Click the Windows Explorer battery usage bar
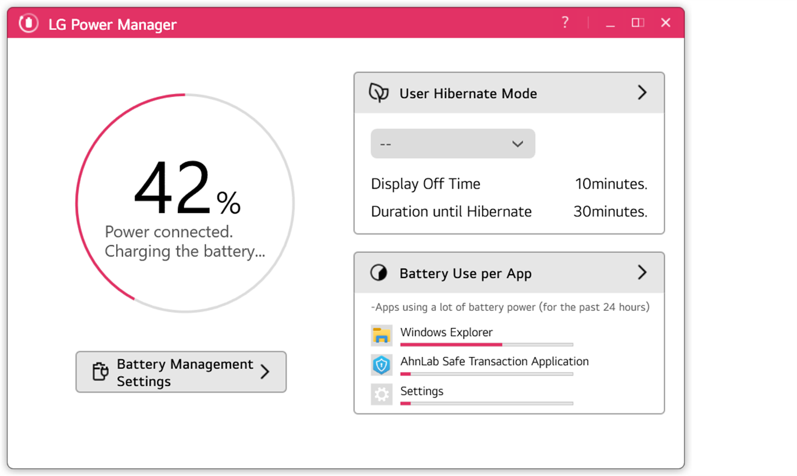This screenshot has width=797, height=476. (486, 344)
